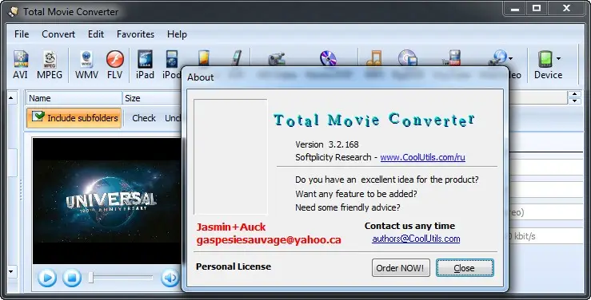The image size is (591, 300).
Task: Expand the Device dropdown arrow
Action: coord(558,58)
